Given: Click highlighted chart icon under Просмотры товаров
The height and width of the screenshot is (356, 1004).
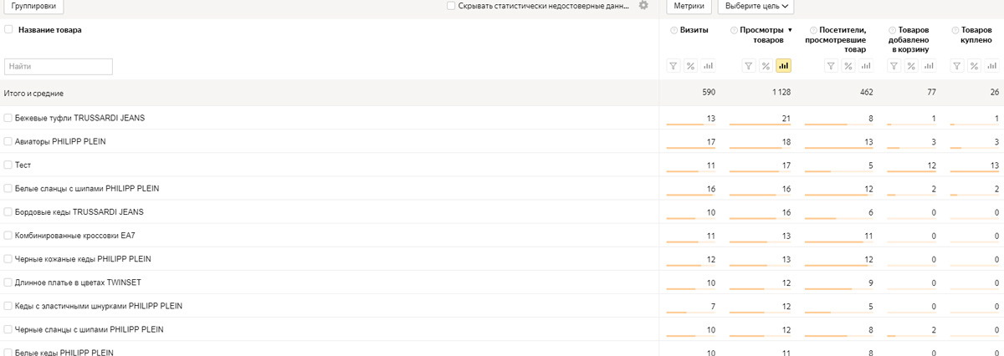Looking at the screenshot, I should 783,66.
